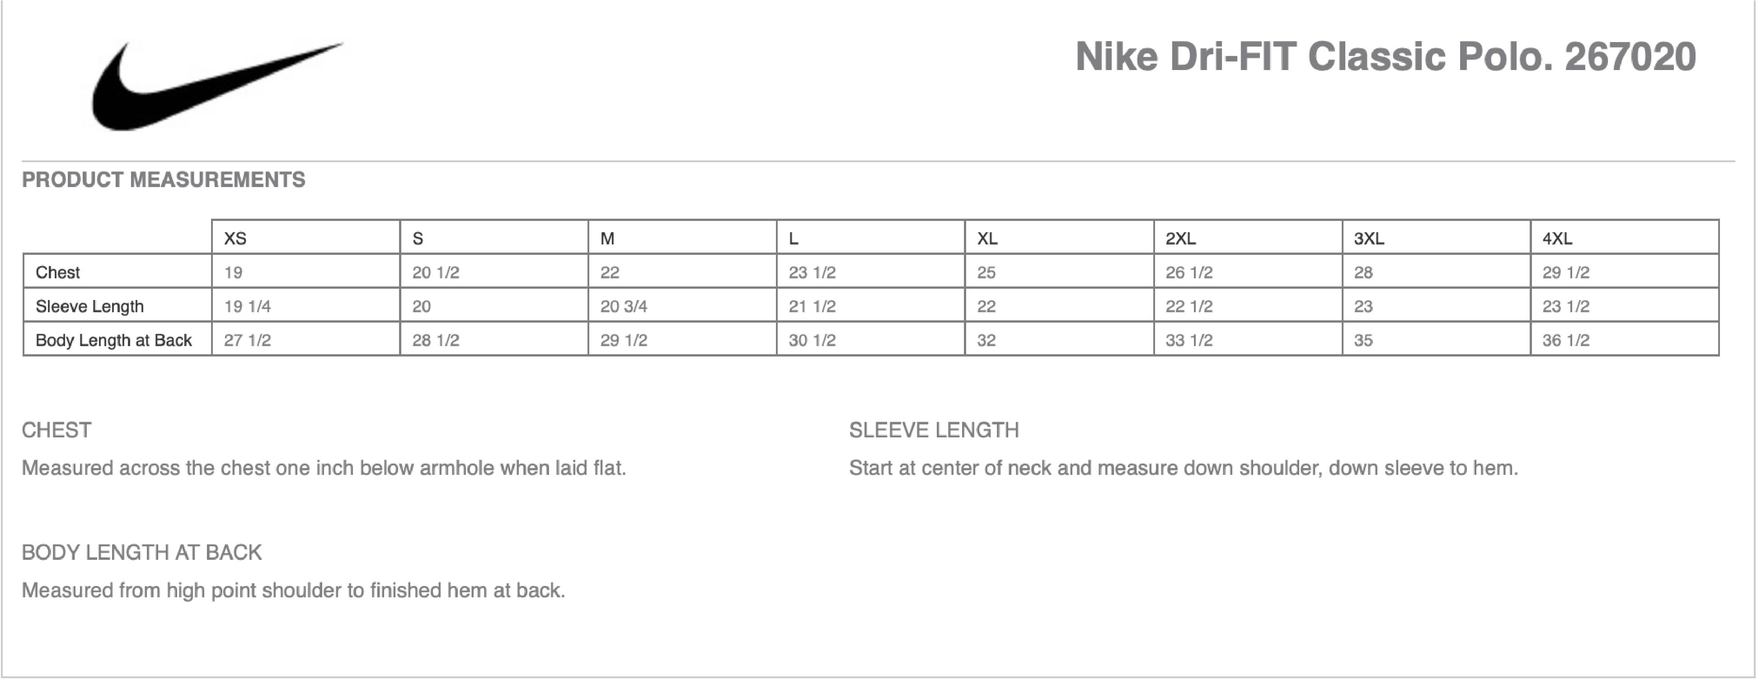Select the Product Measurements heading
1757x680 pixels.
[164, 180]
